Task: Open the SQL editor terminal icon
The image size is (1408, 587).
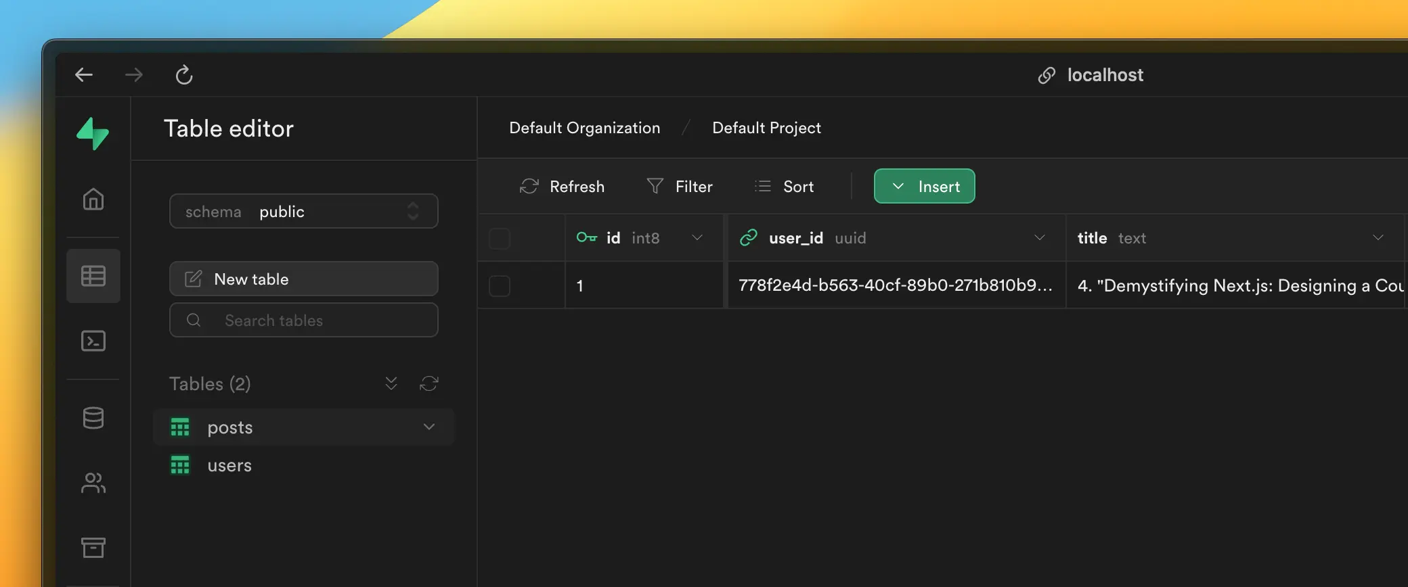Action: tap(93, 341)
